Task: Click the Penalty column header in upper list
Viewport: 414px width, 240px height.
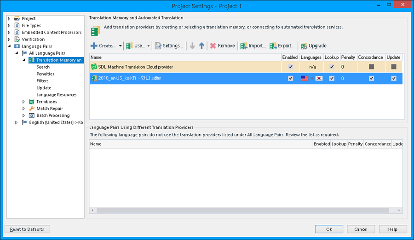Action: [x=348, y=57]
